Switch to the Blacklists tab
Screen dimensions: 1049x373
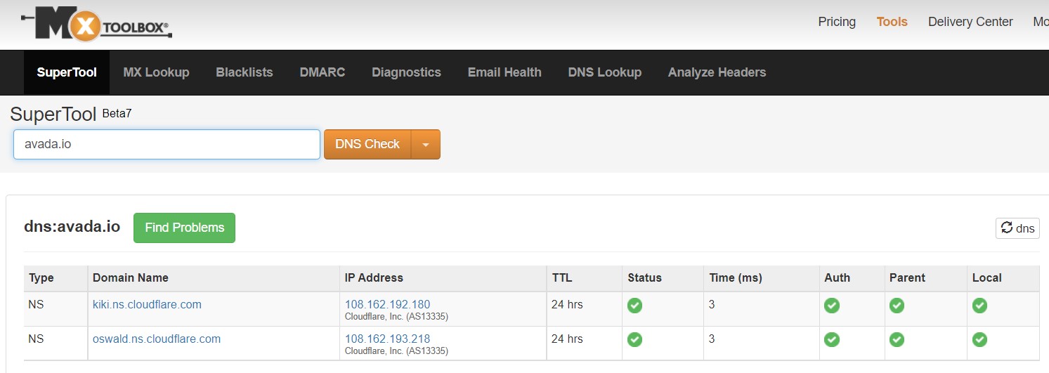[x=244, y=72]
